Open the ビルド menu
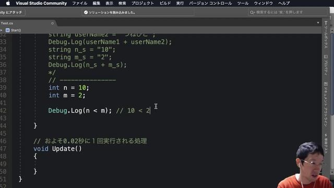The height and width of the screenshot is (188, 334). (x=165, y=3)
